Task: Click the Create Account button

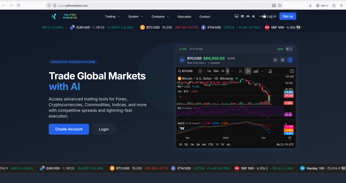Action: 69,129
